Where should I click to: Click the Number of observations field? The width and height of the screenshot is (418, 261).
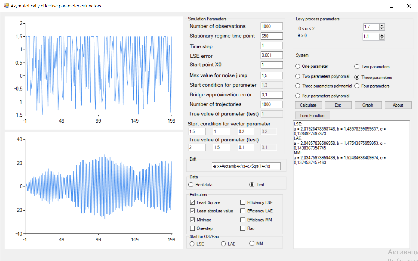(272, 26)
